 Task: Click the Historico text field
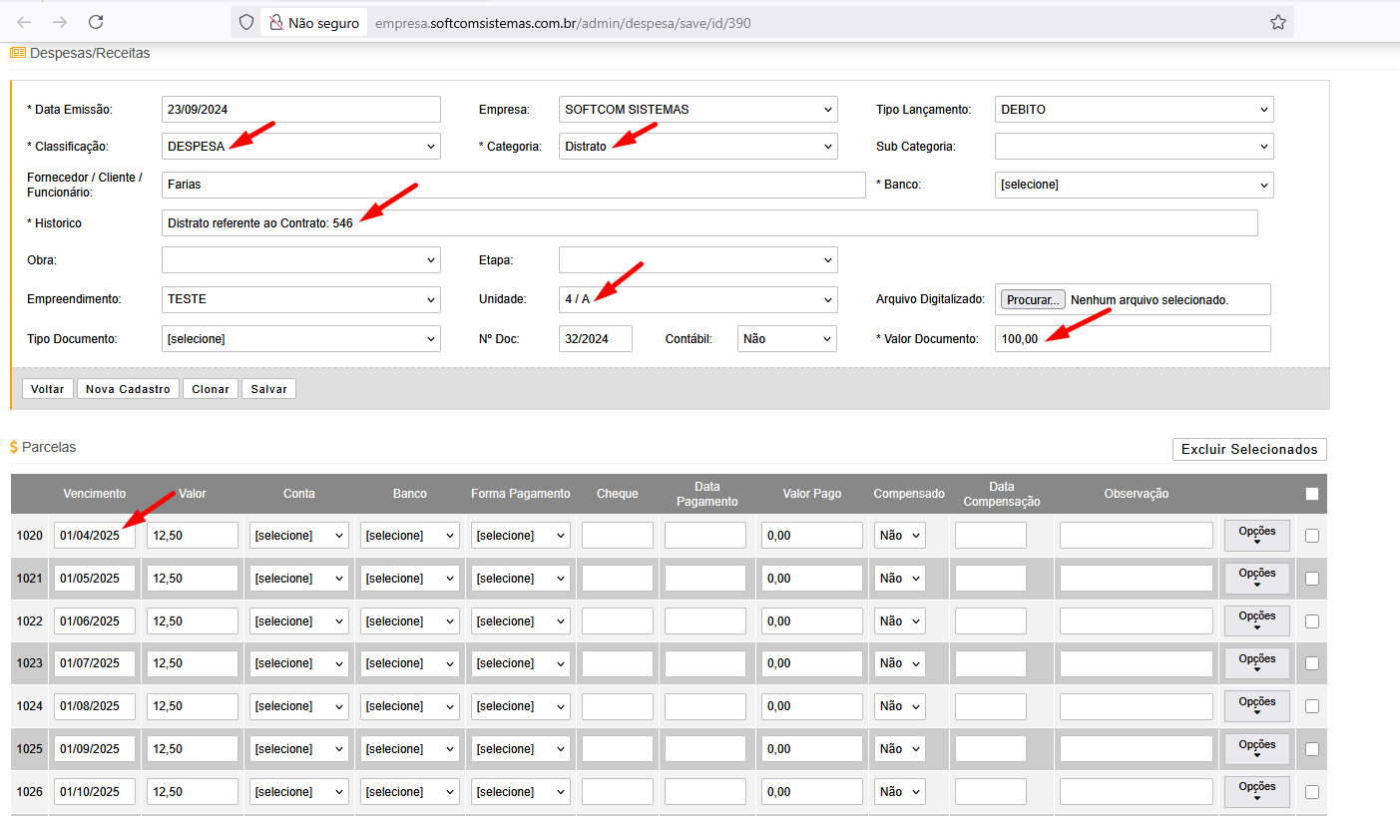708,223
